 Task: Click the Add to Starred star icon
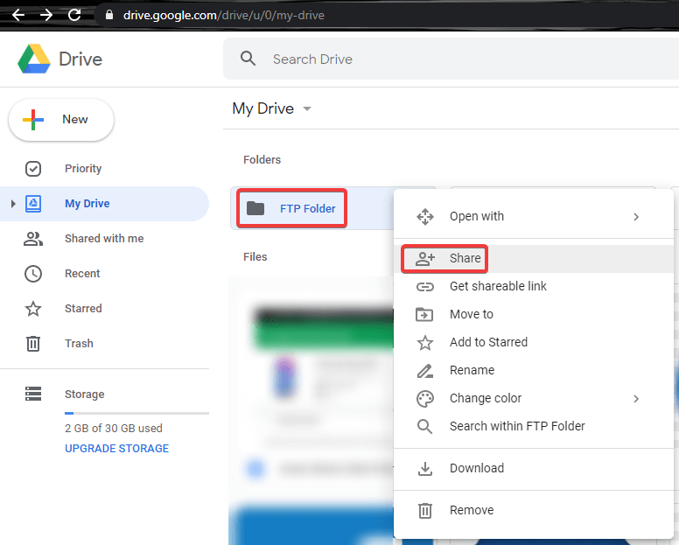[x=424, y=342]
